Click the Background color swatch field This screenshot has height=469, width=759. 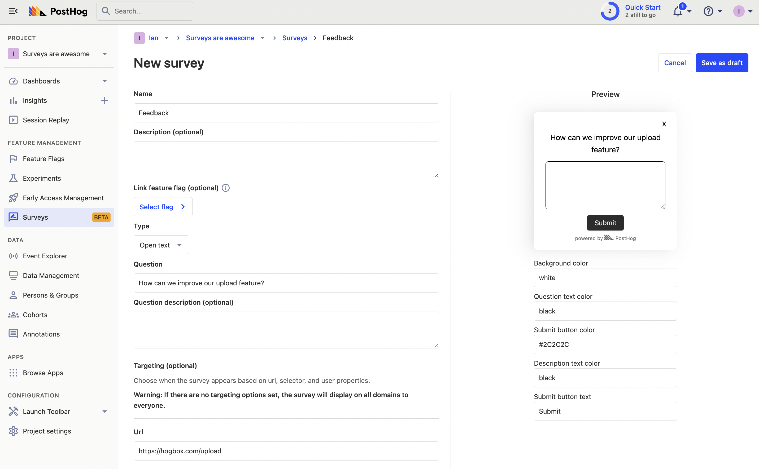coord(604,277)
